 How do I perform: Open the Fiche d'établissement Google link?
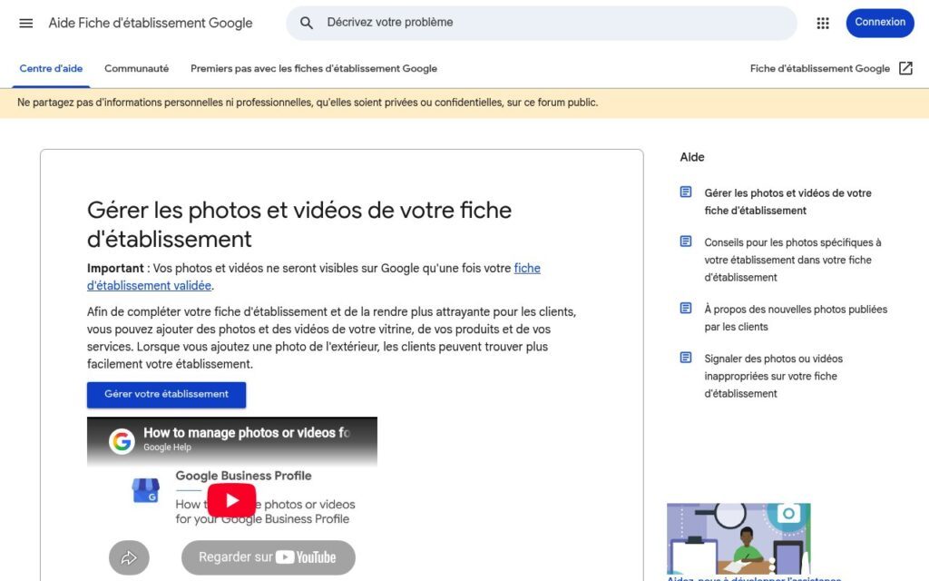pos(820,68)
